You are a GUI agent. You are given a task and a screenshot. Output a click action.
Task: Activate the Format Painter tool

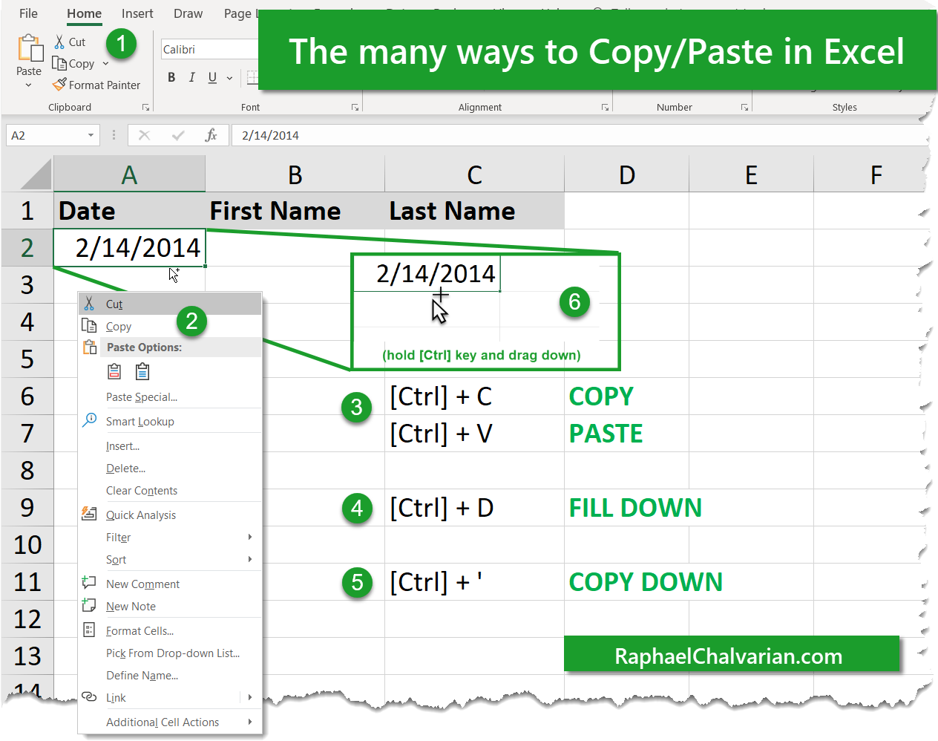click(x=96, y=85)
